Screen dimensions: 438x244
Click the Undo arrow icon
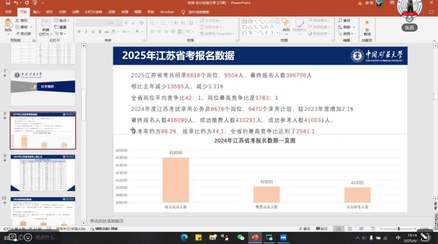pyautogui.click(x=16, y=3)
